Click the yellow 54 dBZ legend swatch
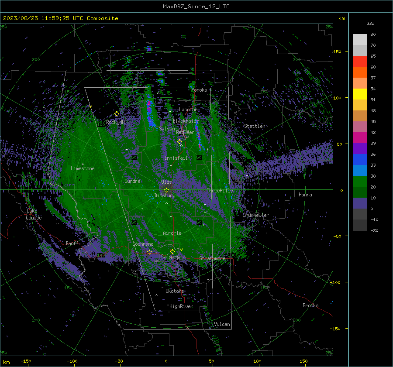This screenshot has width=393, height=367. tap(360, 94)
